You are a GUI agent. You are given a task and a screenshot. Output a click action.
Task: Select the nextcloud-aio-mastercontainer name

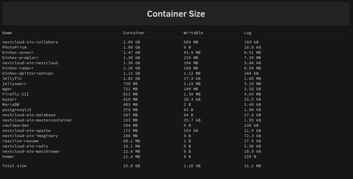pyautogui.click(x=37, y=120)
